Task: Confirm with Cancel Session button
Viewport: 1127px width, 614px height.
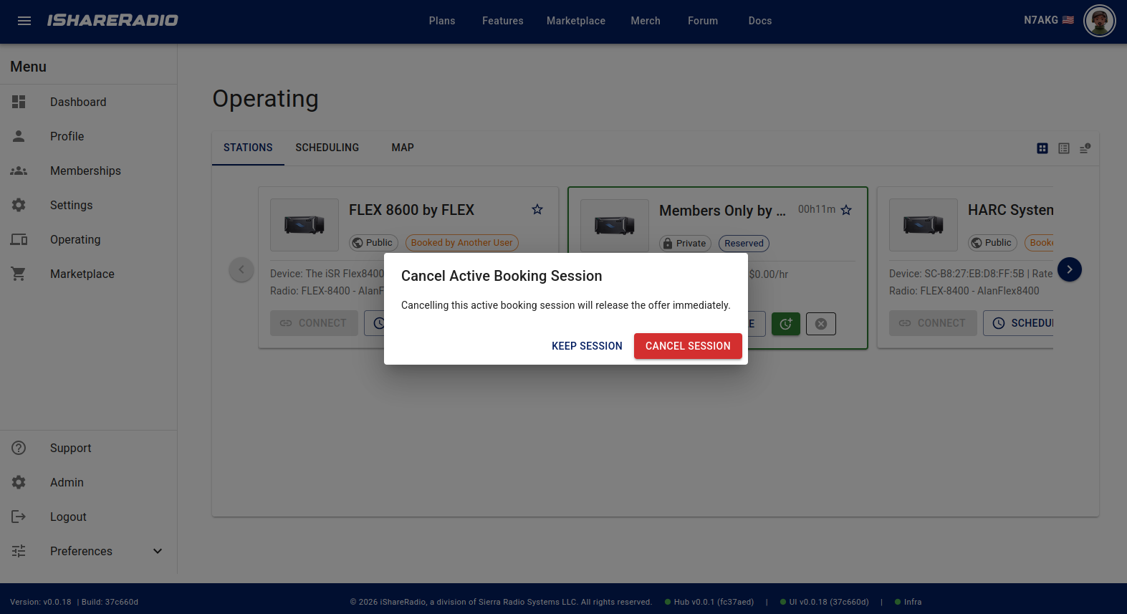Action: [688, 346]
